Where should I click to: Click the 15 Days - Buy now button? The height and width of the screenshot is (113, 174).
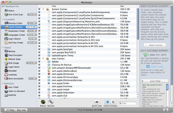coord(16,110)
